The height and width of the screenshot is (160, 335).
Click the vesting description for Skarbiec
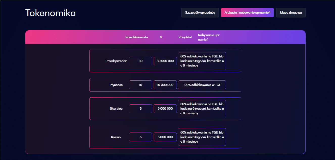click(x=202, y=108)
